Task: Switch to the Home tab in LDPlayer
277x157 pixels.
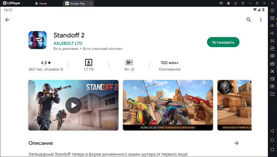Action: (41, 3)
